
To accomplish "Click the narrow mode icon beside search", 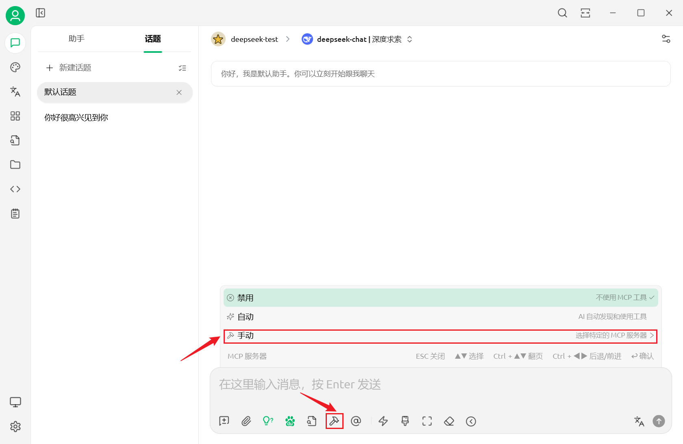I will click(585, 13).
